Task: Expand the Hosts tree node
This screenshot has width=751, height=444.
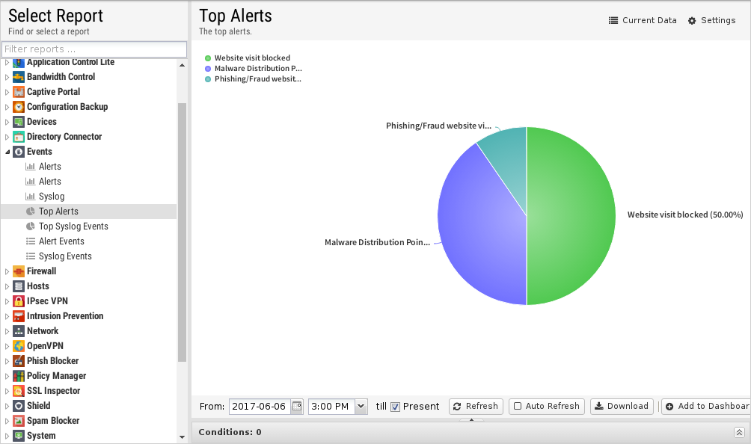Action: (7, 286)
